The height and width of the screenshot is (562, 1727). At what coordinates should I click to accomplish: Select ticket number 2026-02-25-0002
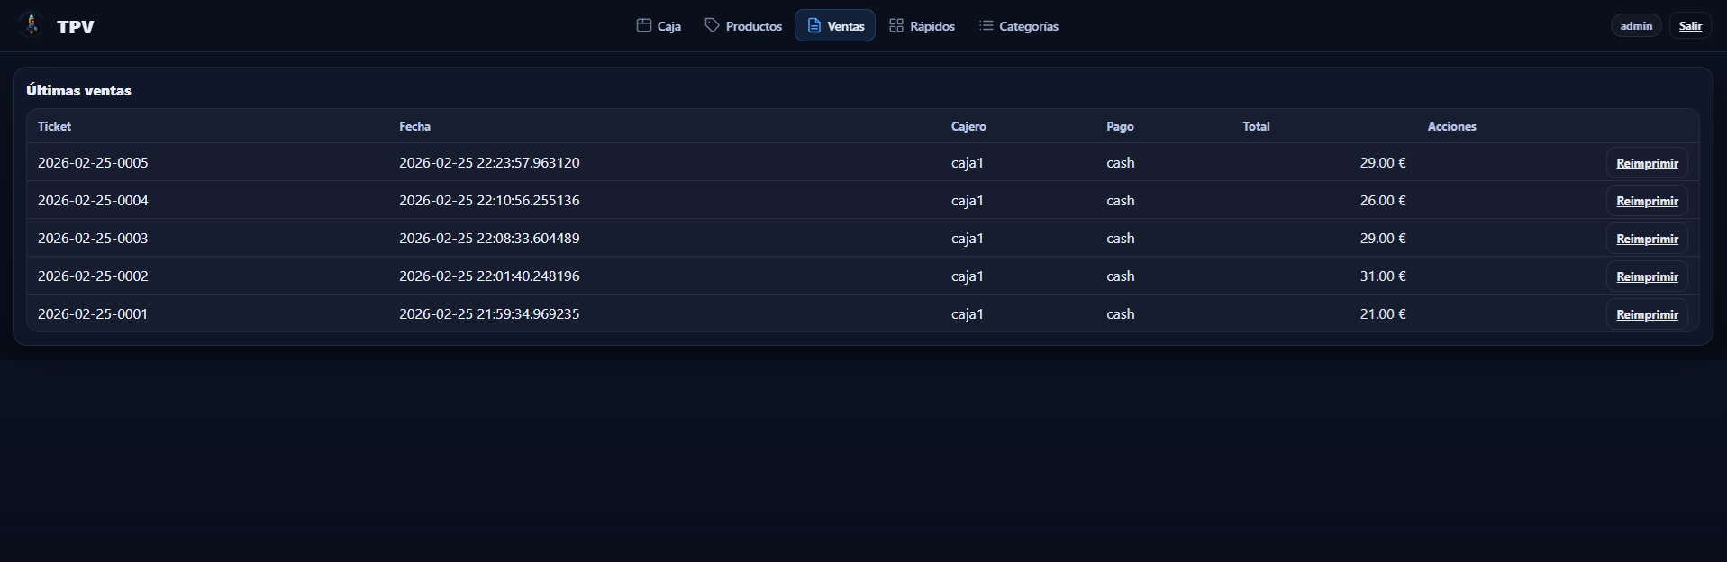coord(93,276)
